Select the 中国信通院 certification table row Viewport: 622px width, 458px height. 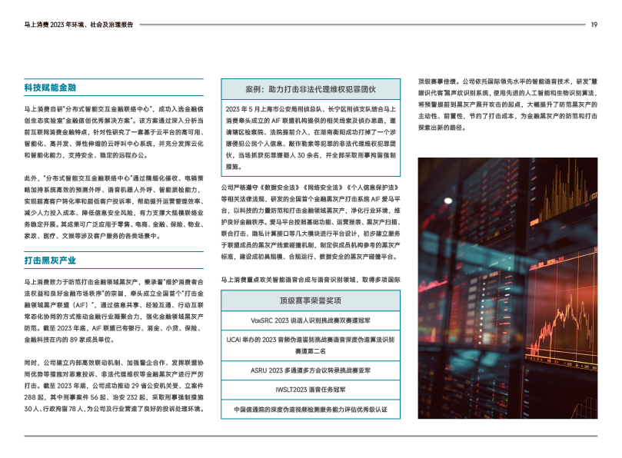310,410
